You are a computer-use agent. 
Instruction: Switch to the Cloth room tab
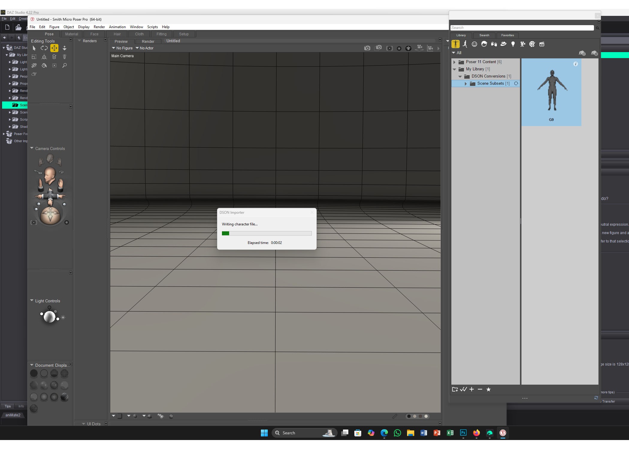tap(139, 34)
